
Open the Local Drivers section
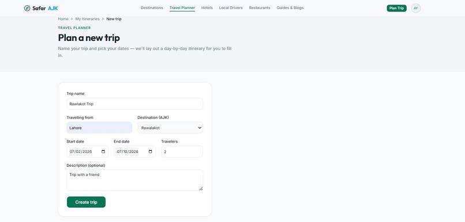(x=231, y=8)
